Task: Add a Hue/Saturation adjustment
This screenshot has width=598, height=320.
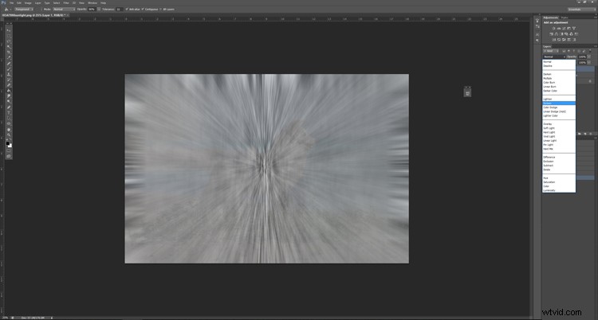Action: (551, 34)
